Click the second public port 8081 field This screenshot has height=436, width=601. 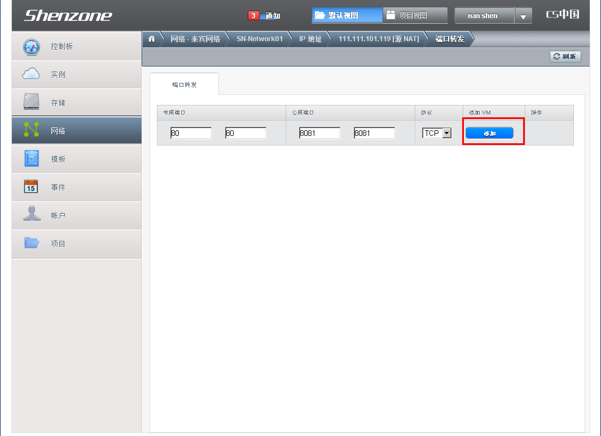(x=374, y=133)
